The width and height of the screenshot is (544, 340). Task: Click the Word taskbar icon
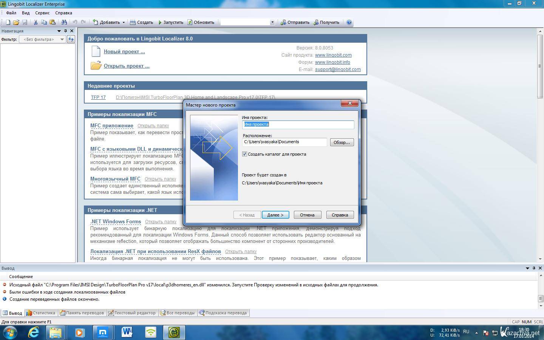127,332
